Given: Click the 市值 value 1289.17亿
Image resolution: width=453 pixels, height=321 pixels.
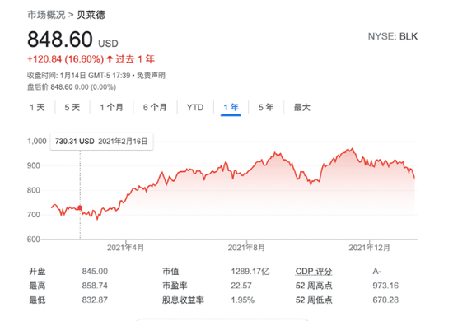Looking at the screenshot, I should pyautogui.click(x=250, y=272).
